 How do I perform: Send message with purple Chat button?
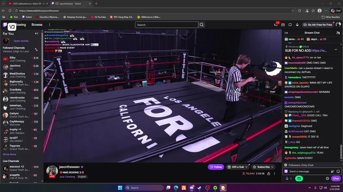(x=336, y=179)
